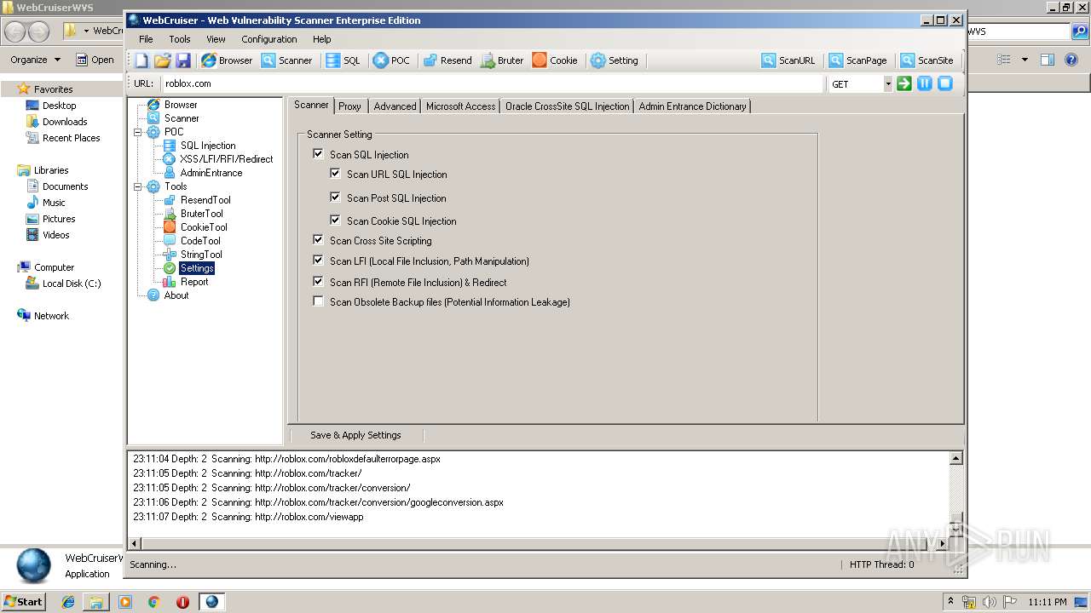Open the GET method dropdown

pyautogui.click(x=887, y=83)
